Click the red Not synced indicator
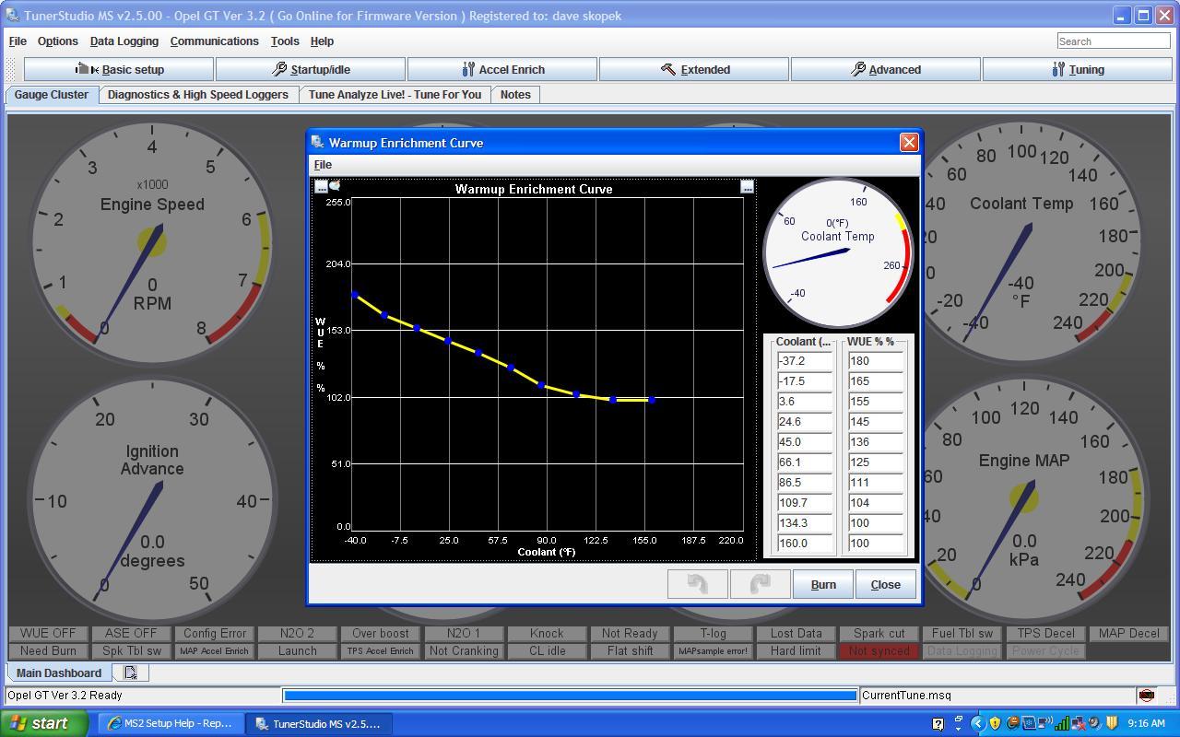 [879, 651]
